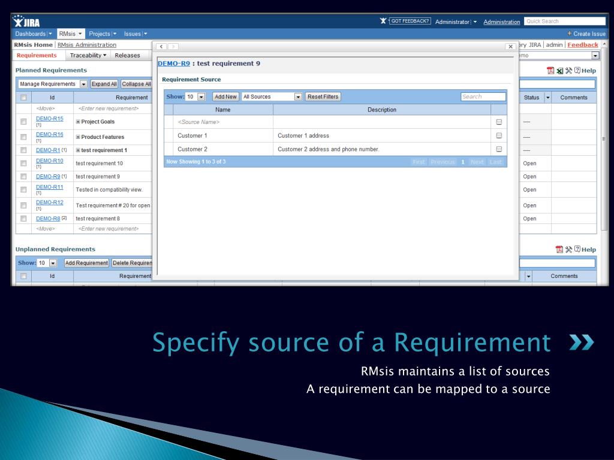Focus the Quick Search field
Viewport: 614px width, 460px height.
565,21
